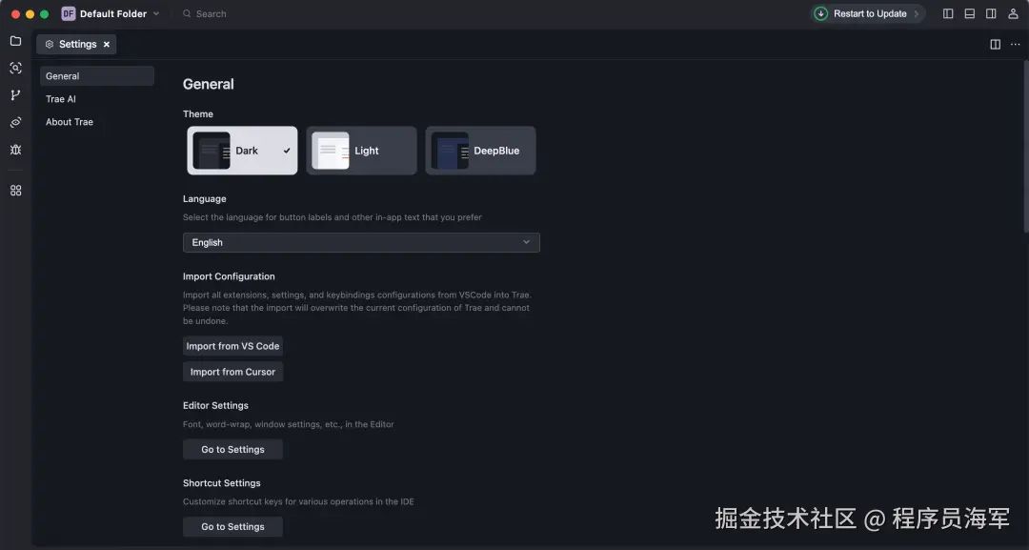1029x550 pixels.
Task: Click Go to Settings under Editor Settings
Action: pyautogui.click(x=233, y=450)
